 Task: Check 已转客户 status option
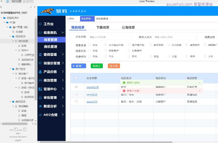click(x=129, y=51)
